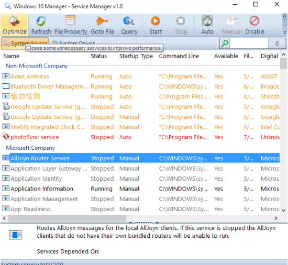This screenshot has height=265, width=288.
Task: Sort by the Digital column header
Action: pos(269,56)
